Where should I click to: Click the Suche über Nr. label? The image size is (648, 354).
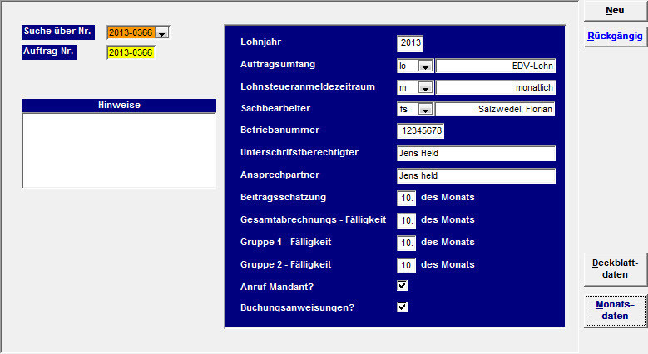tap(58, 32)
